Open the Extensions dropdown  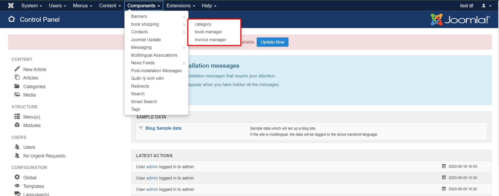[x=181, y=5]
